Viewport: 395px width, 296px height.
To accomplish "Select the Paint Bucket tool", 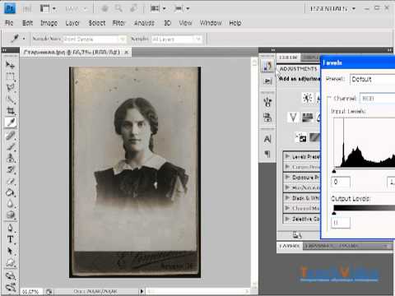I will pyautogui.click(x=10, y=192).
